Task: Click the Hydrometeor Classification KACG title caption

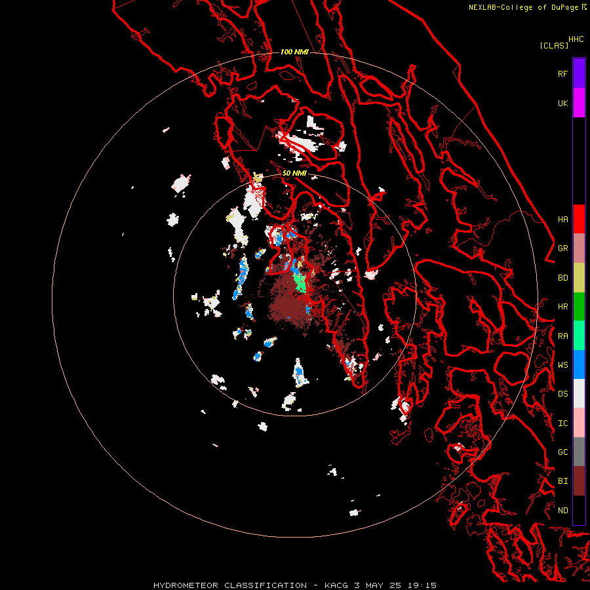Action: [294, 585]
